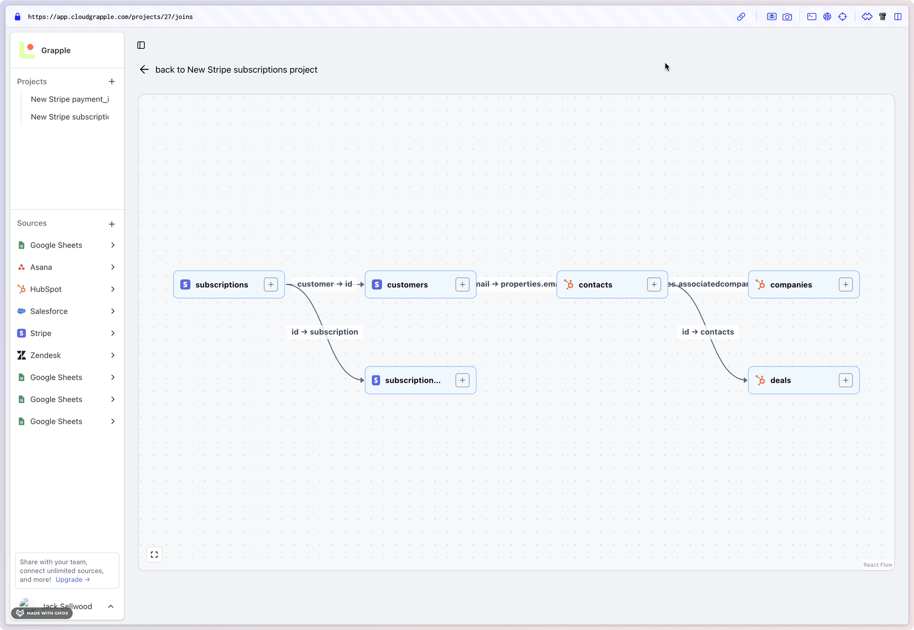Open New Stripe payment_i project
The image size is (914, 630).
(x=70, y=99)
